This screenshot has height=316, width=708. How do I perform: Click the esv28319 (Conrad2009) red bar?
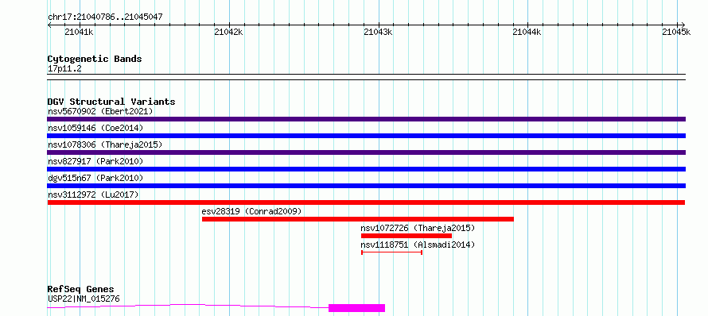[358, 219]
